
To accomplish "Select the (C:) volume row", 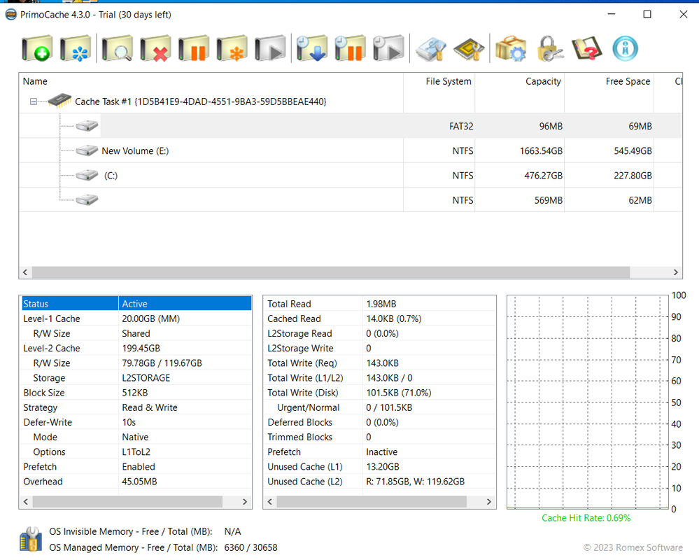I will coord(350,175).
